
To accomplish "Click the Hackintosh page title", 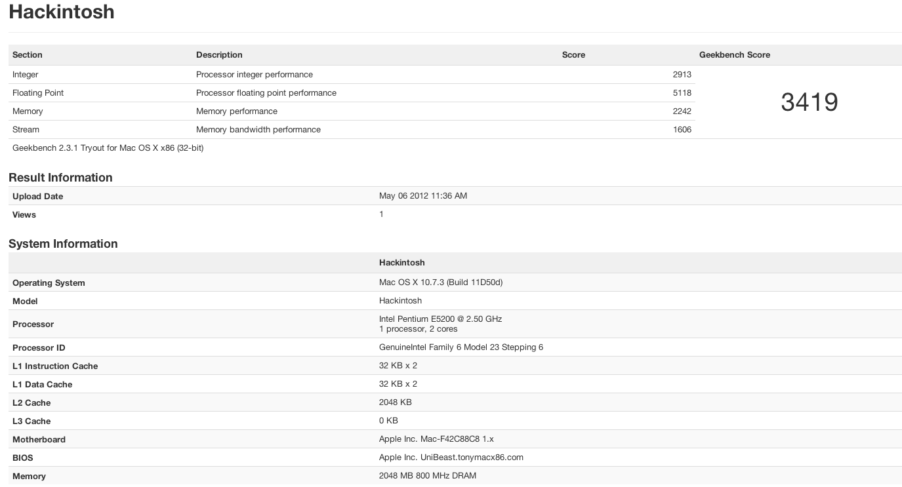I will click(x=61, y=12).
